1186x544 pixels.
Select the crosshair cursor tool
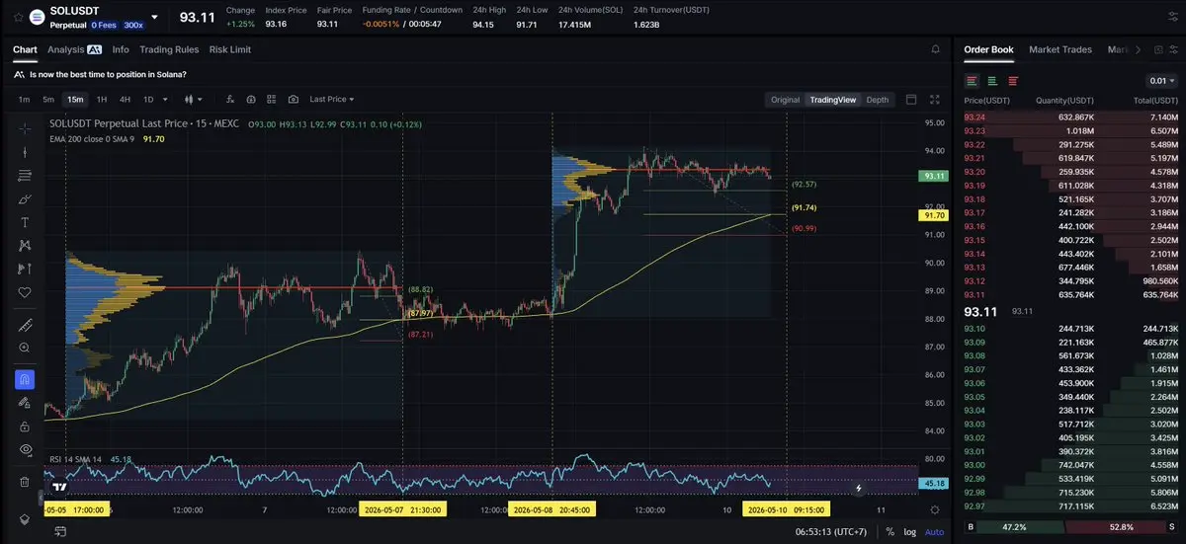click(25, 129)
